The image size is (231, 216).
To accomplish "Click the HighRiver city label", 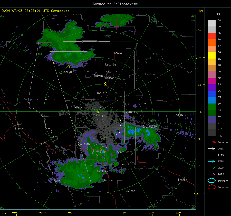I will click(107, 180).
